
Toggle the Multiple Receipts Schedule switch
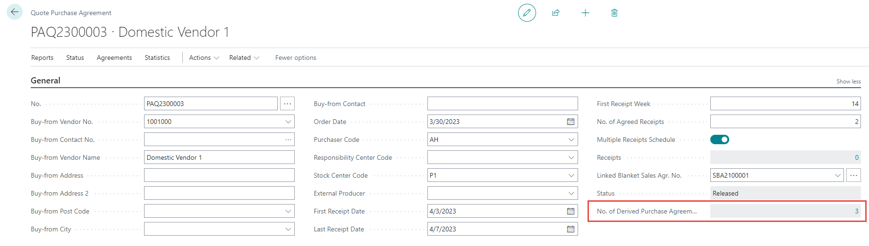720,139
